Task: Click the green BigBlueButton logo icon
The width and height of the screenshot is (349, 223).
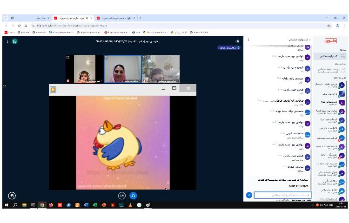Action: [x=14, y=41]
